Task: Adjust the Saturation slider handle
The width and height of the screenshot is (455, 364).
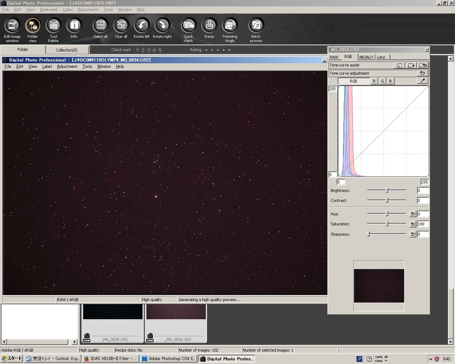Action: [387, 224]
